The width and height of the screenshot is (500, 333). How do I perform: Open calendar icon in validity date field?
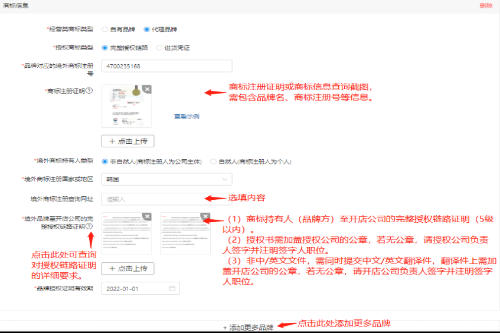point(172,288)
